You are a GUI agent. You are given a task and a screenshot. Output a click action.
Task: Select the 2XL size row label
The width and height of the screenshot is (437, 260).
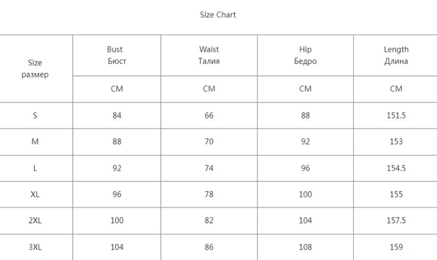point(35,221)
